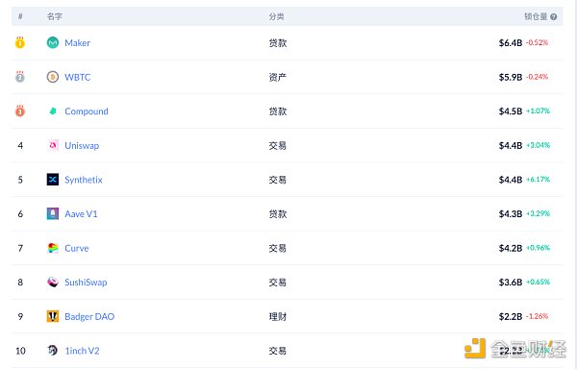
Task: Open the Maker project link
Action: click(77, 43)
